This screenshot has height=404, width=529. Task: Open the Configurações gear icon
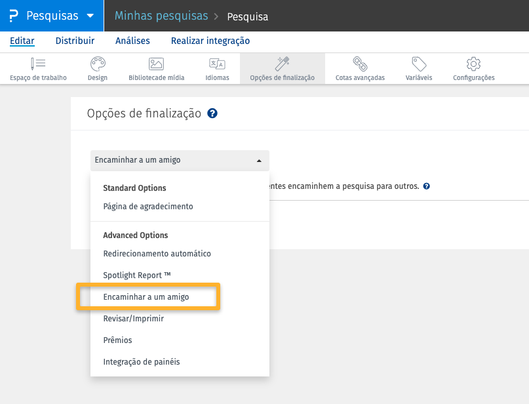pyautogui.click(x=473, y=64)
